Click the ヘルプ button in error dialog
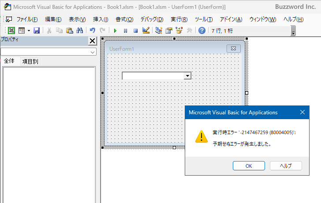321x203 pixels. [286, 166]
